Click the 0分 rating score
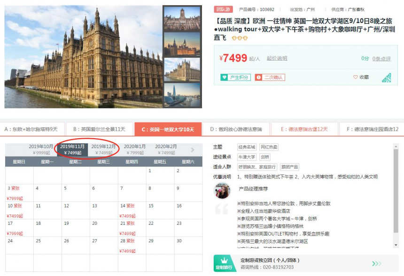 click(365, 59)
